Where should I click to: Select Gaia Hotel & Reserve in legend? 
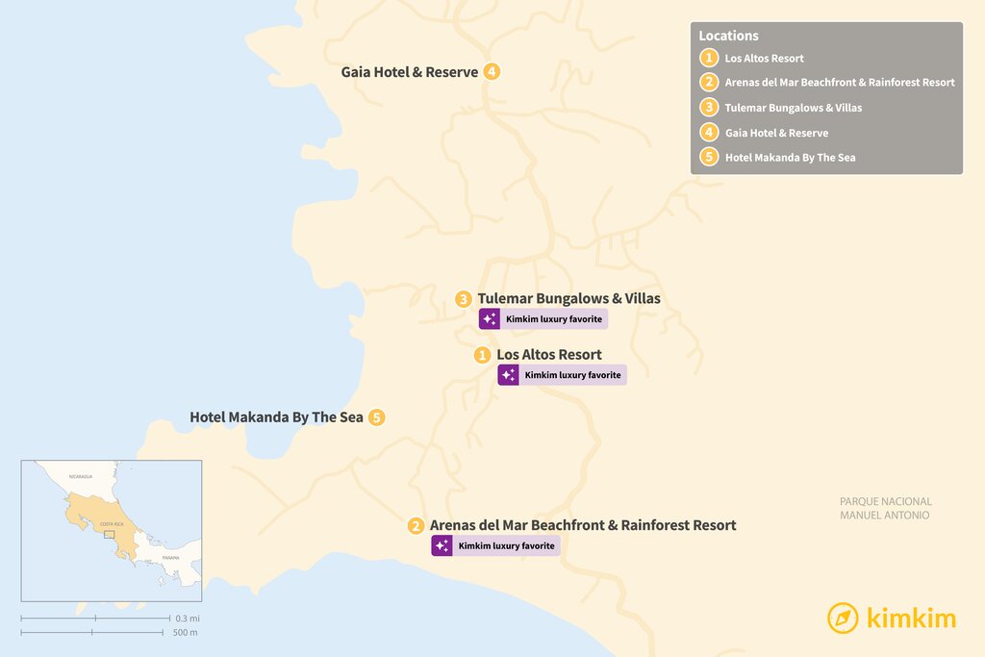pos(775,133)
